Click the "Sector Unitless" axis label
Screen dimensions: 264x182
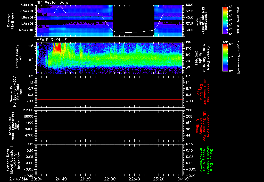[11, 21]
